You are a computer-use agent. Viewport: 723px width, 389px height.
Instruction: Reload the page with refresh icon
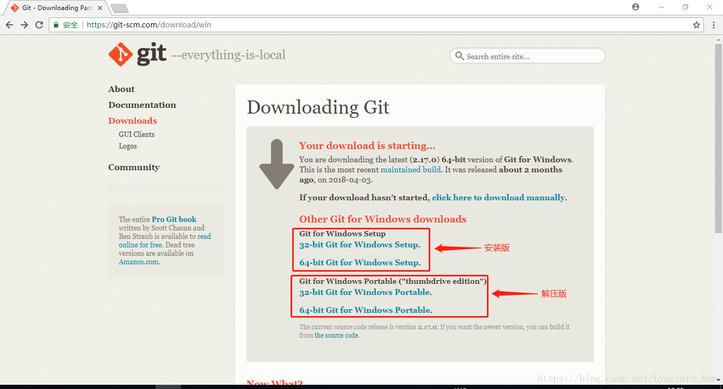[x=39, y=25]
